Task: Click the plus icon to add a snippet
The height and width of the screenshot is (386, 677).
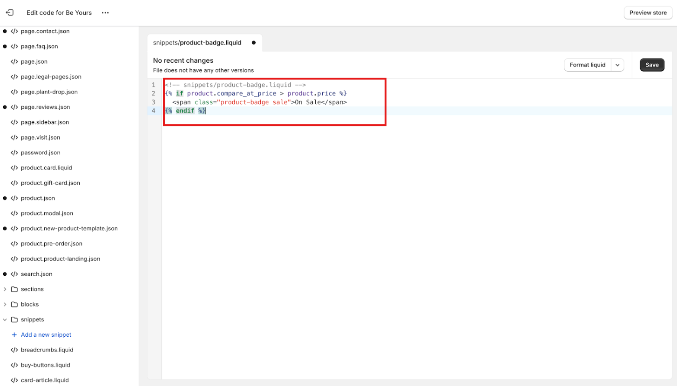Action: click(x=15, y=334)
